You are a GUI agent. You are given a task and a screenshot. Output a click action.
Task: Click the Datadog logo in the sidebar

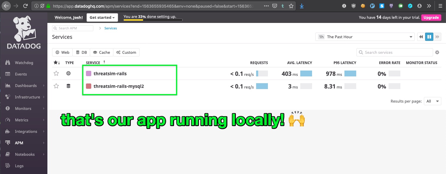[24, 33]
